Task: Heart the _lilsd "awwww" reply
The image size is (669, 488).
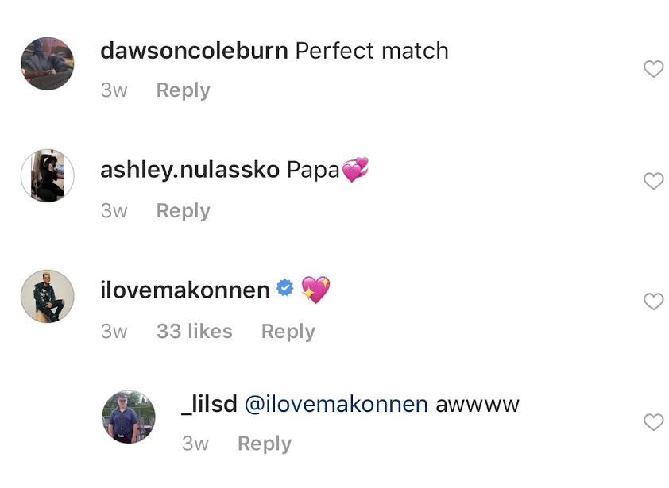Action: coord(653,423)
